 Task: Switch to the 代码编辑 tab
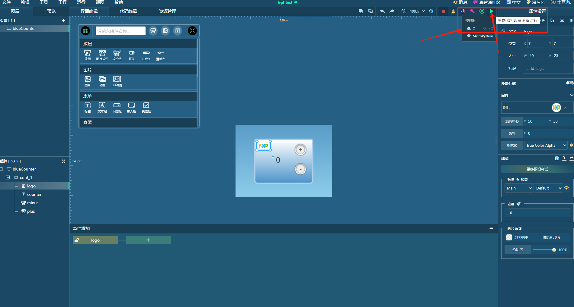point(128,11)
